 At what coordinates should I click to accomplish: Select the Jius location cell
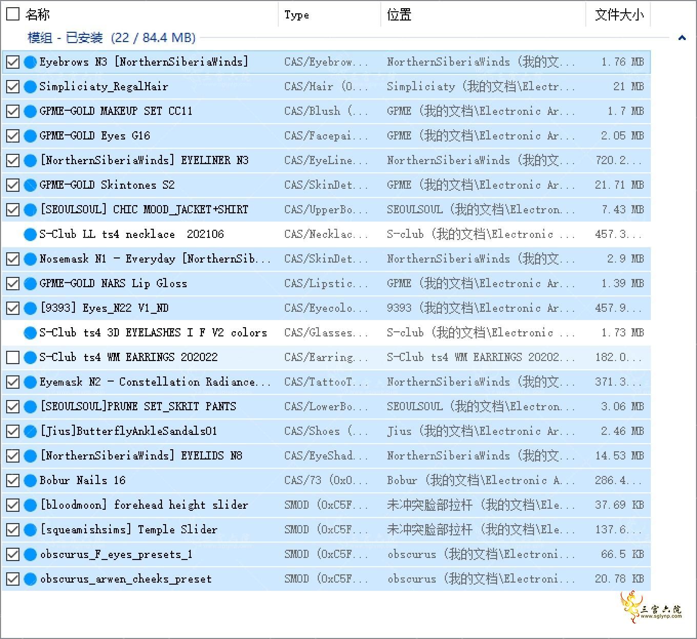click(x=481, y=431)
